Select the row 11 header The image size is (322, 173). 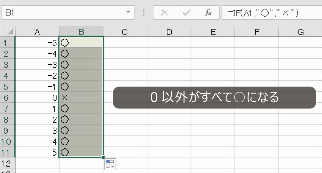tap(7, 152)
